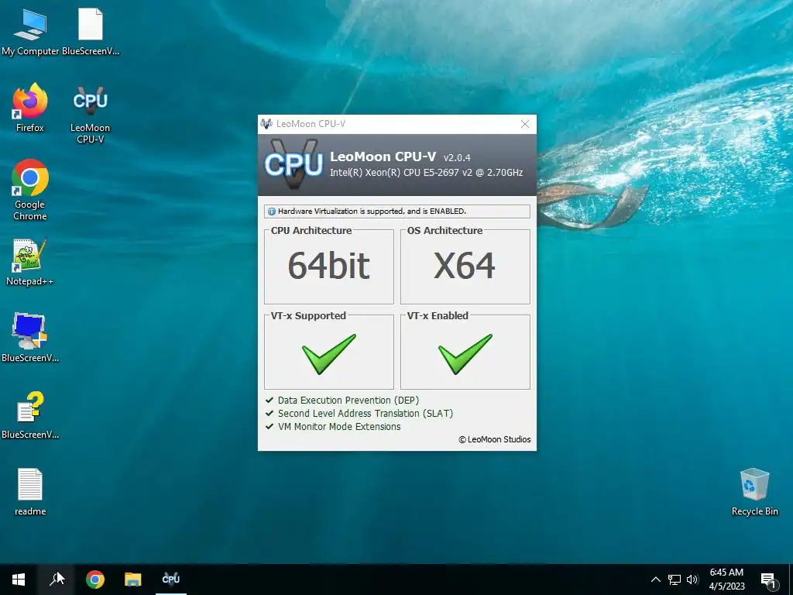
Task: Select BlueScreenView help file icon
Action: pos(30,415)
